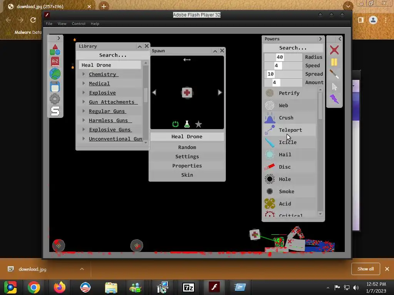Expand the Explosive category
The height and width of the screenshot is (295, 394).
click(x=83, y=93)
